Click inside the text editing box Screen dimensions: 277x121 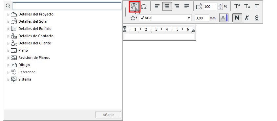[159, 36]
